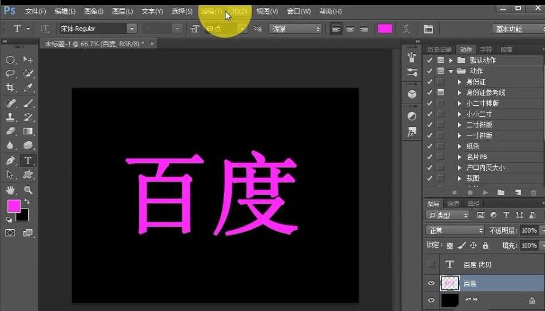Hide the background layer eye

[x=431, y=300]
